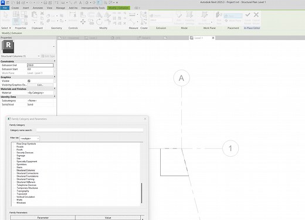The image size is (305, 220).
Task: Select Structural Foundations in the category list
Action: pyautogui.click(x=28, y=176)
